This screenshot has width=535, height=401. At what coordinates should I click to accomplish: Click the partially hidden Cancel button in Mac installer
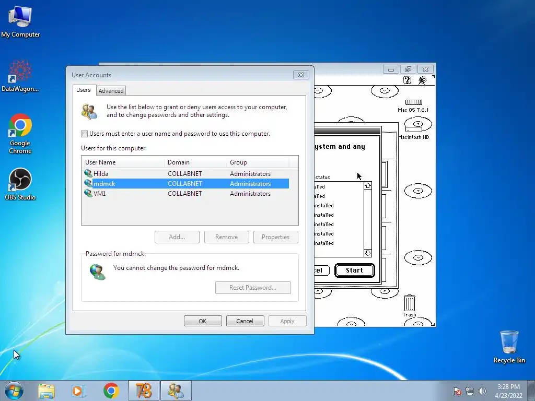(x=321, y=270)
